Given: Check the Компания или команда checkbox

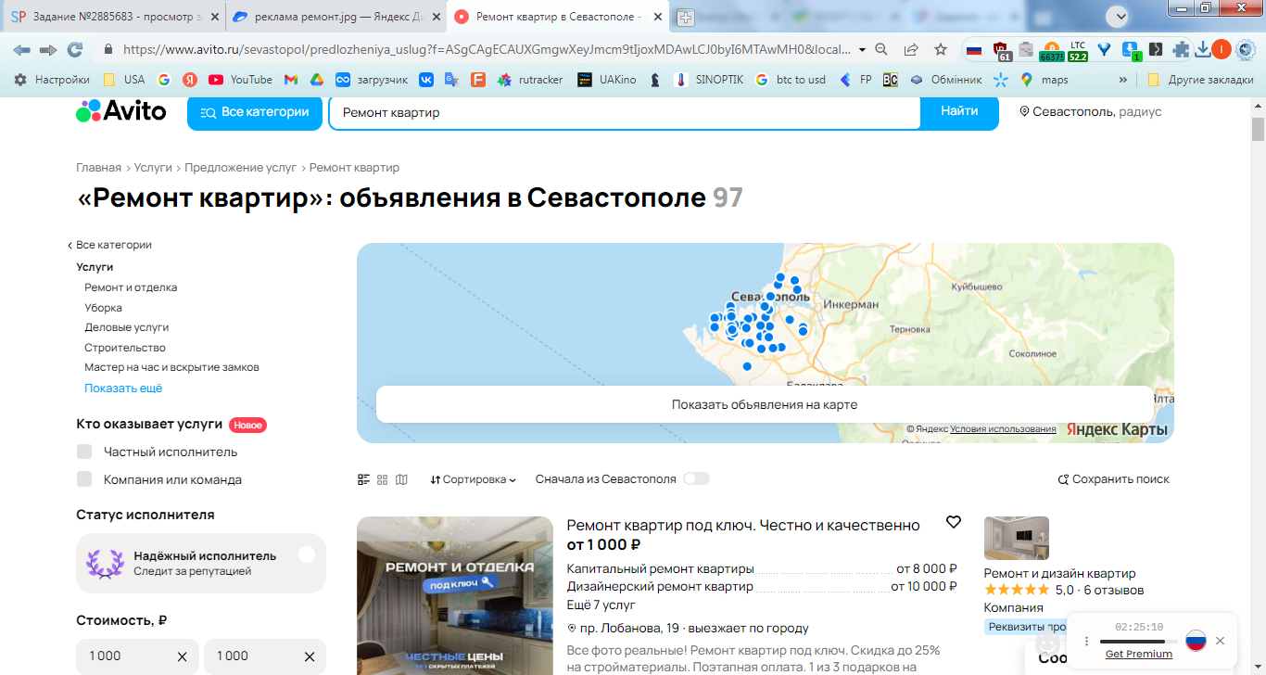Looking at the screenshot, I should coord(84,479).
